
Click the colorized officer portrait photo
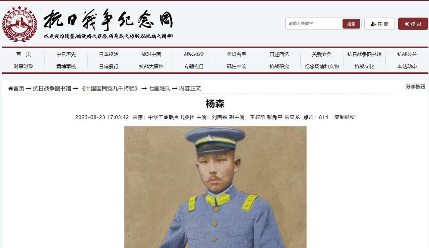(215, 187)
